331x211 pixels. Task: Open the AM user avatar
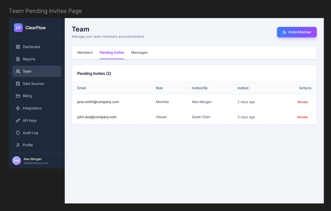[x=17, y=161]
